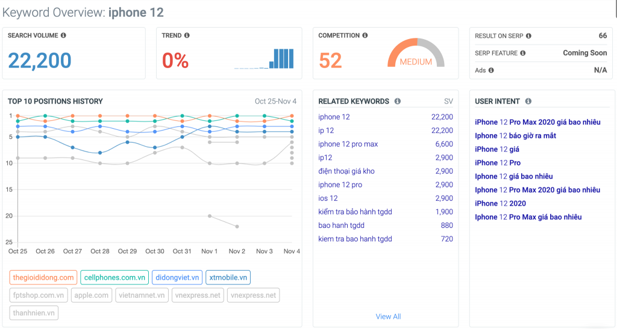617x329 pixels.
Task: Click the trend bar chart thumbnail
Action: 265,58
